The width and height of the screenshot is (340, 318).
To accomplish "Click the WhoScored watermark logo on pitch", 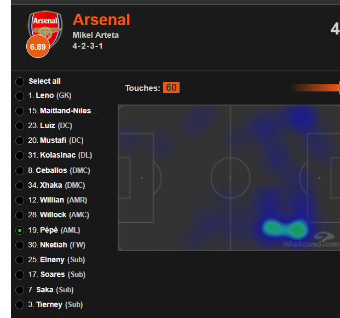I will click(x=312, y=240).
